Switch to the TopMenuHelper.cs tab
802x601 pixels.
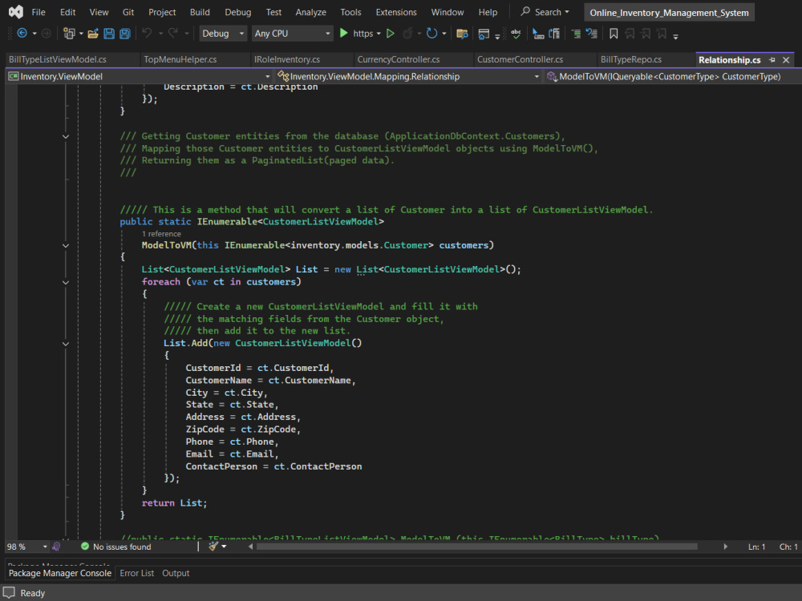pyautogui.click(x=180, y=59)
